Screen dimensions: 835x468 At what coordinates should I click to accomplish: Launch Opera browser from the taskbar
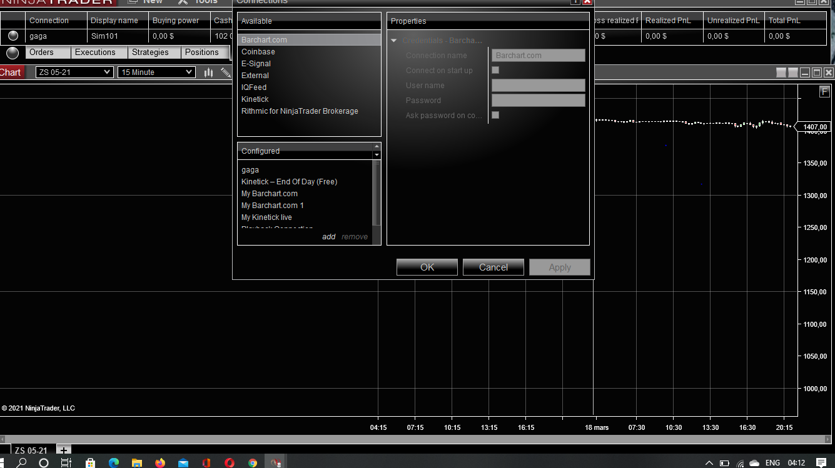click(230, 463)
